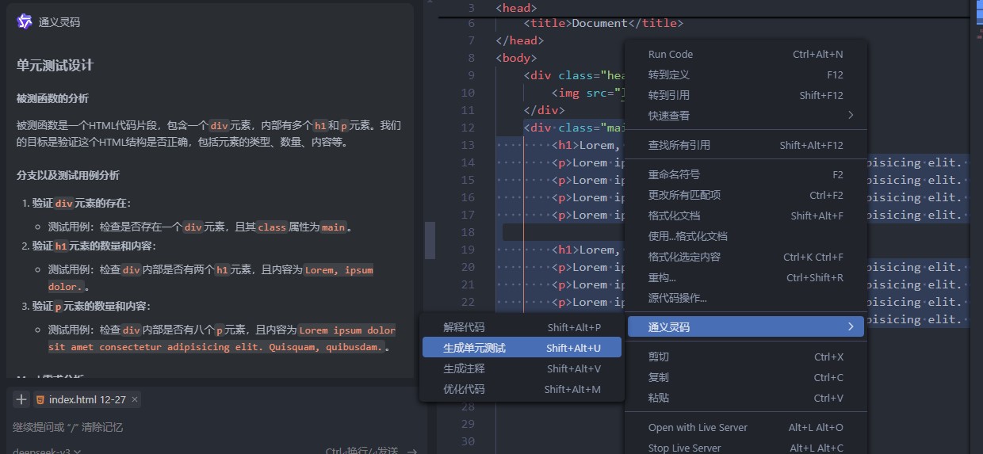Click list item 验证div元素的存在
983x454 pixels.
tap(81, 203)
